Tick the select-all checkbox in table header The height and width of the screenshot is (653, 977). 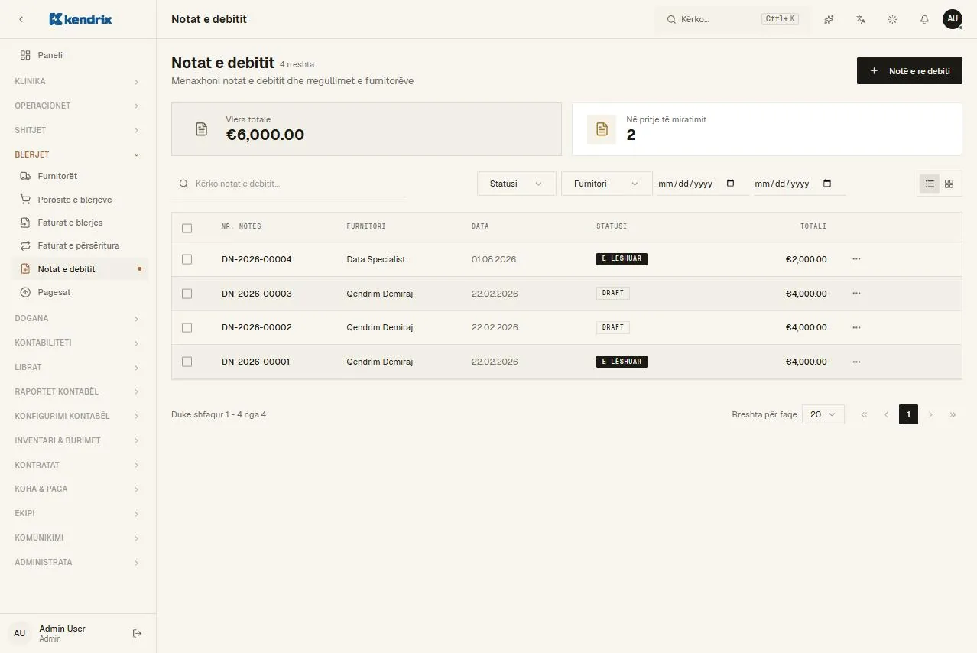[x=187, y=228]
